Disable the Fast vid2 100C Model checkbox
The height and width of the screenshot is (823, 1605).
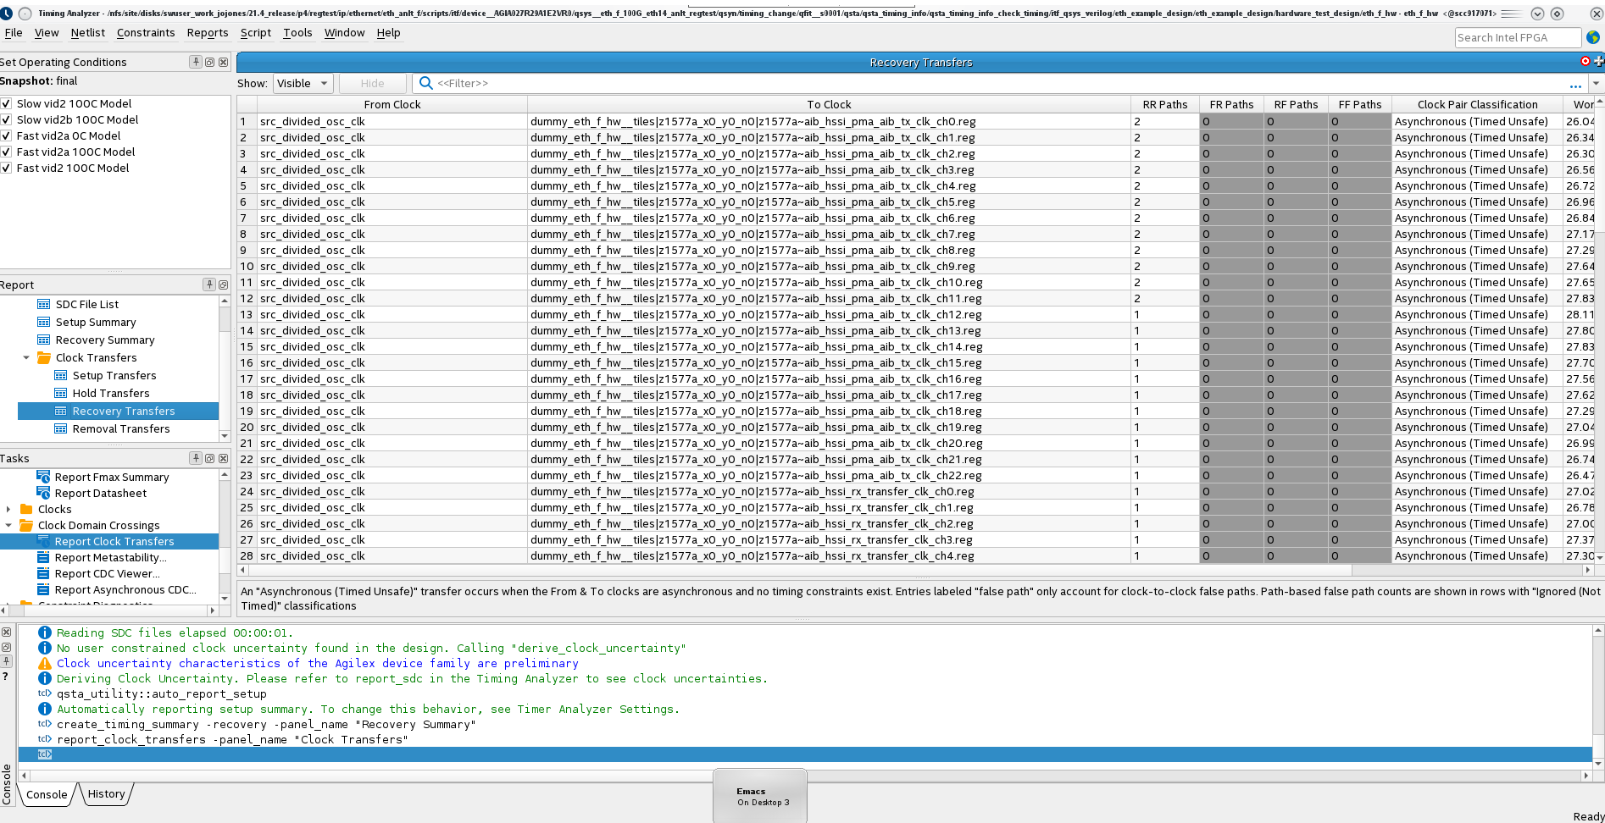point(7,168)
